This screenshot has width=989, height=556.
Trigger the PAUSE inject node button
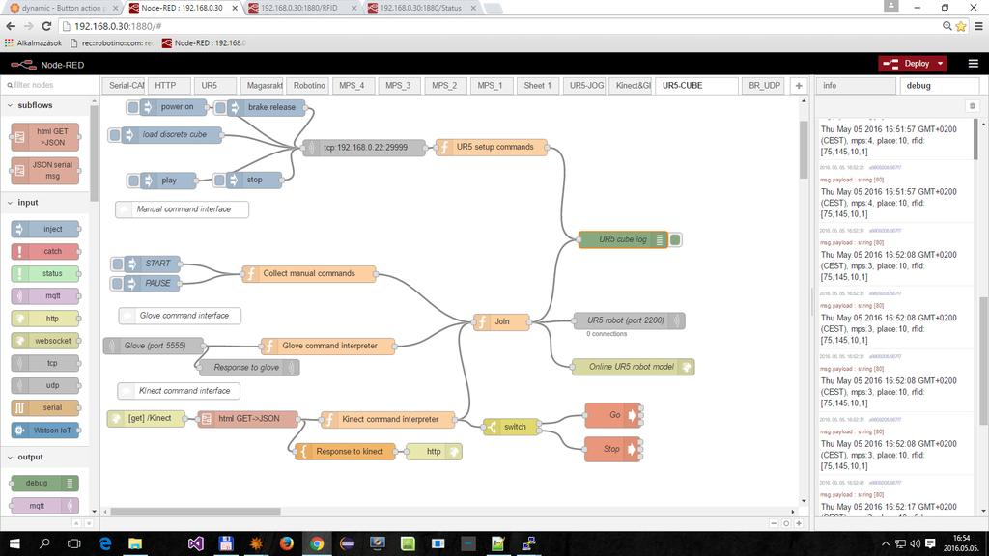pyautogui.click(x=117, y=284)
